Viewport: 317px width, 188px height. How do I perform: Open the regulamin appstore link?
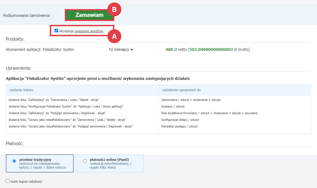89,31
